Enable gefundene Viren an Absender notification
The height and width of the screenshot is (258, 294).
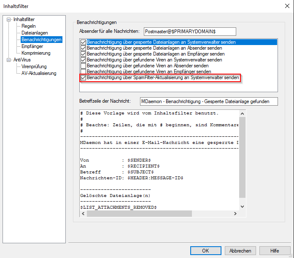click(83, 66)
